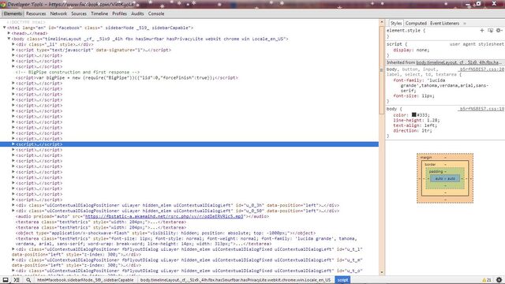Viewport: 505px width, 284px height.
Task: Click the magnifier select-element icon
Action: coord(28,280)
